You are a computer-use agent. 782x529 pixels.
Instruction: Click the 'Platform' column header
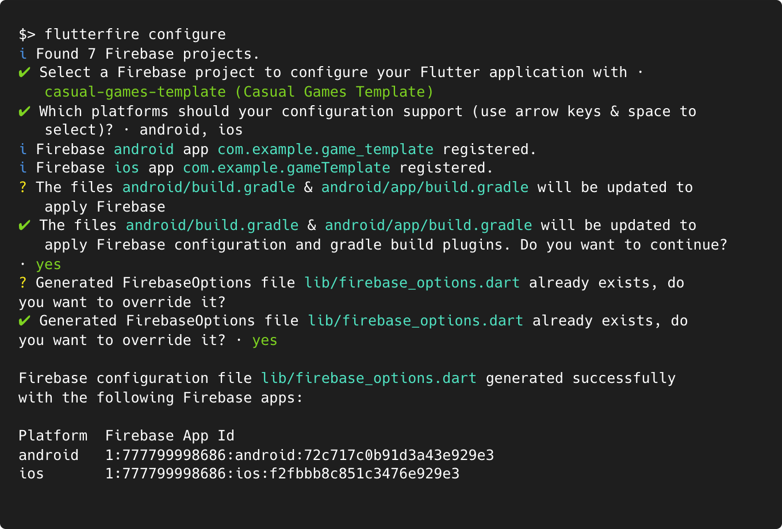coord(53,436)
